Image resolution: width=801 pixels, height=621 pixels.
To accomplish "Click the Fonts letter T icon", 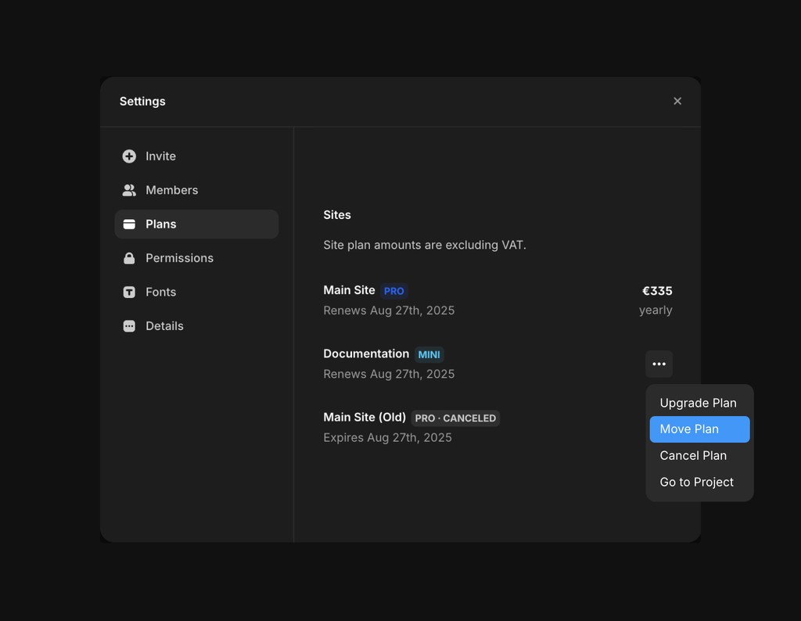I will click(128, 292).
